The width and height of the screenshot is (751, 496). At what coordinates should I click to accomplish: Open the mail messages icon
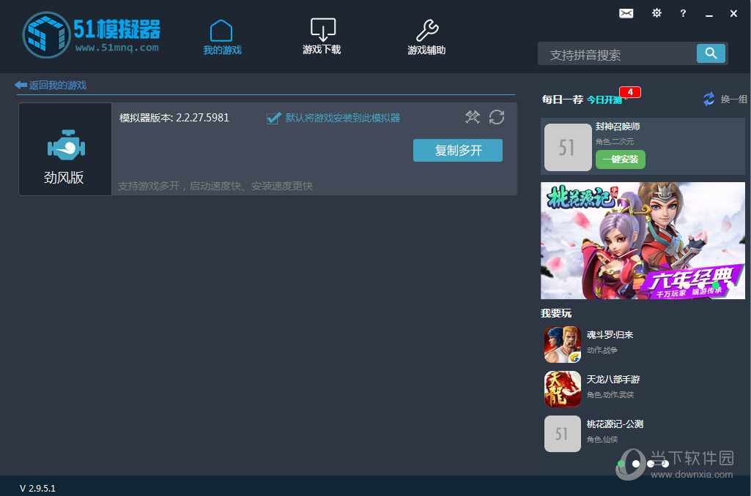pos(626,13)
